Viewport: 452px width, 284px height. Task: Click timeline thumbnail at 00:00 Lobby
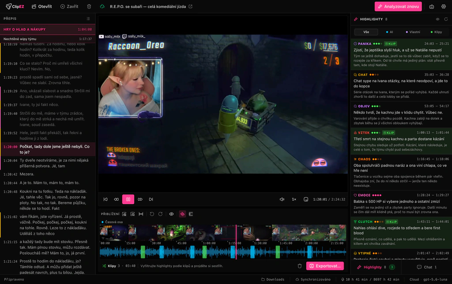point(113,232)
